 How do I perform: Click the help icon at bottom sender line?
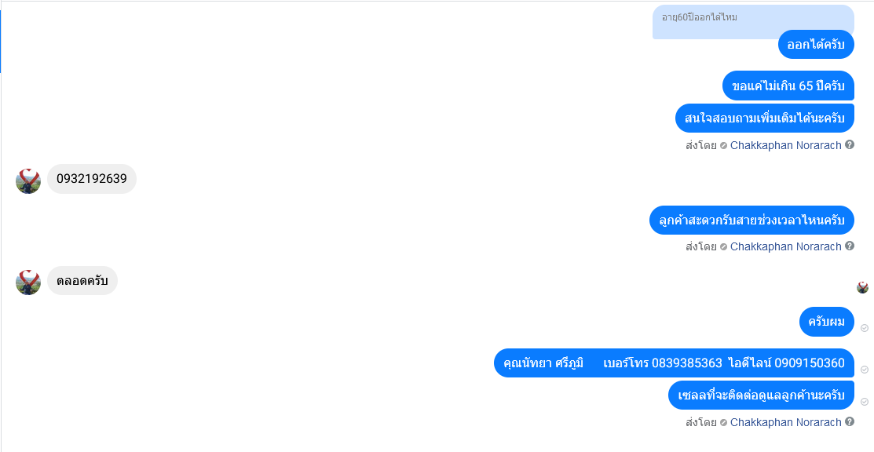(850, 422)
